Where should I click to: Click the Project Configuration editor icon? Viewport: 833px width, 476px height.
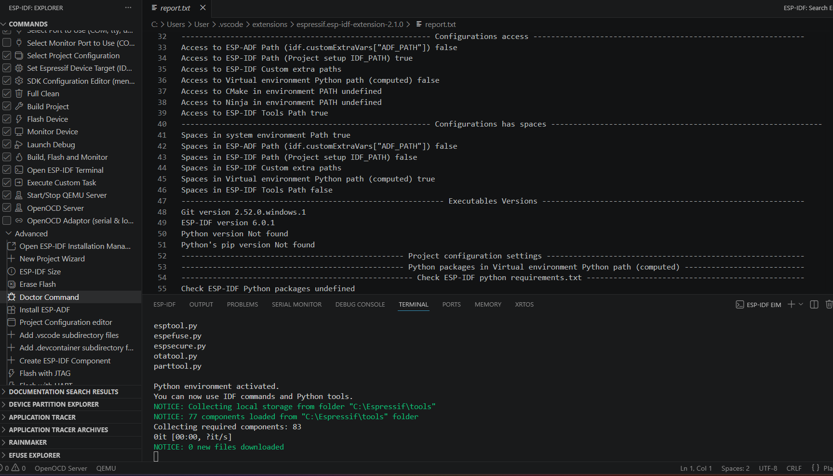[x=12, y=322]
